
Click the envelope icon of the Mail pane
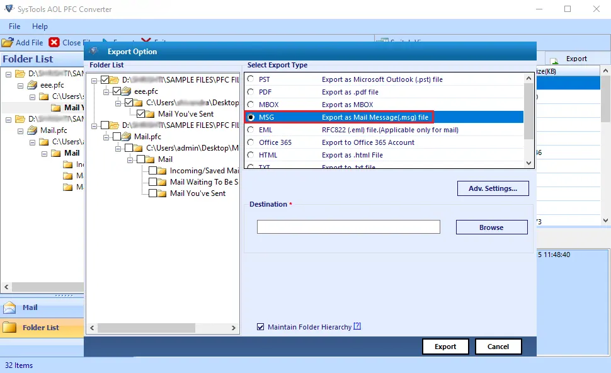pyautogui.click(x=9, y=307)
